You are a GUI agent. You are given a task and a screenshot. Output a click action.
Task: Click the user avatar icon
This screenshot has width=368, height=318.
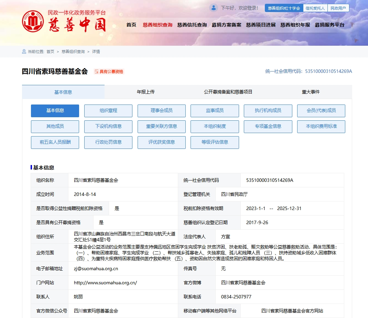(x=214, y=8)
